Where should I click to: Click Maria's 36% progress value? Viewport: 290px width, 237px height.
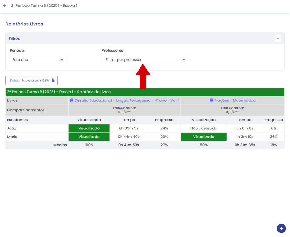coord(273,137)
